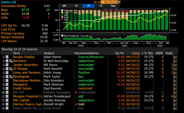
Task: Click the Price Spread legend swatch
Action: 62,36
